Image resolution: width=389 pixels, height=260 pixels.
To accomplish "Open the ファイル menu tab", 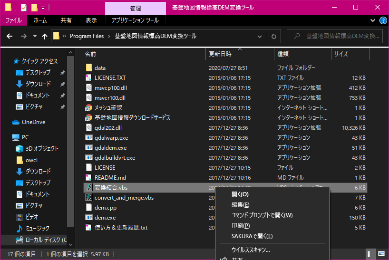I will coord(13,20).
